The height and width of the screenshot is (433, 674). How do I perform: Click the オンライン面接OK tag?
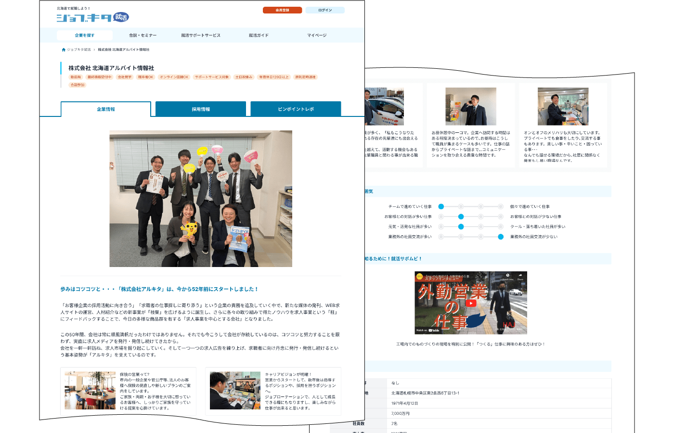(174, 77)
